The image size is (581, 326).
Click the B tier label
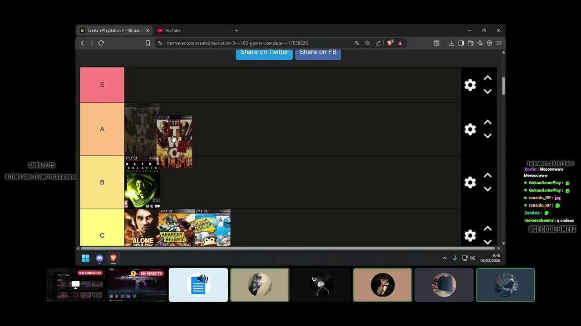coord(102,182)
